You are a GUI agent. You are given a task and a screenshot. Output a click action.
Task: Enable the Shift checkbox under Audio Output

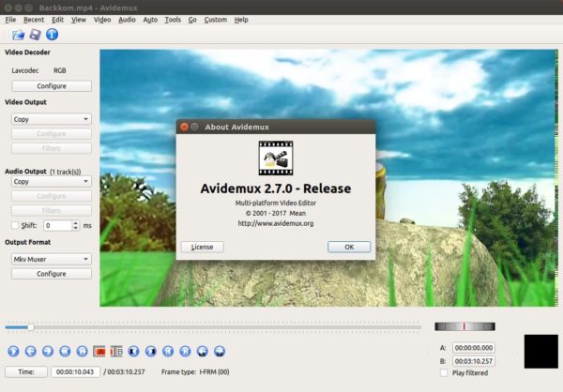coord(14,225)
